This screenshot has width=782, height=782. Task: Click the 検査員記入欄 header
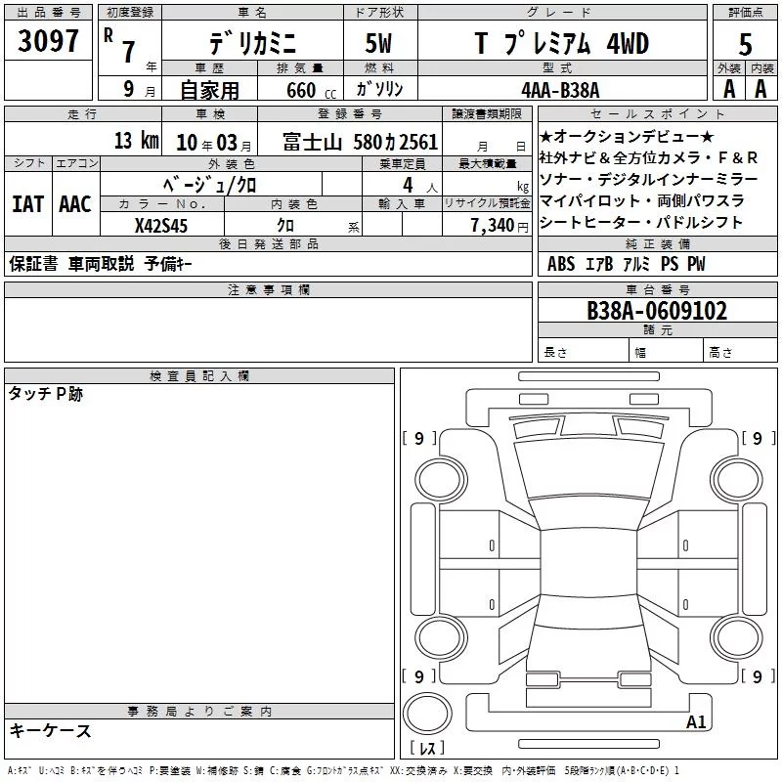coord(199,376)
